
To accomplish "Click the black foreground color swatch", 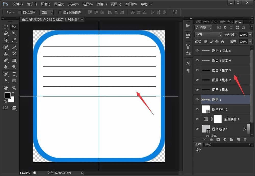I will [7, 95].
